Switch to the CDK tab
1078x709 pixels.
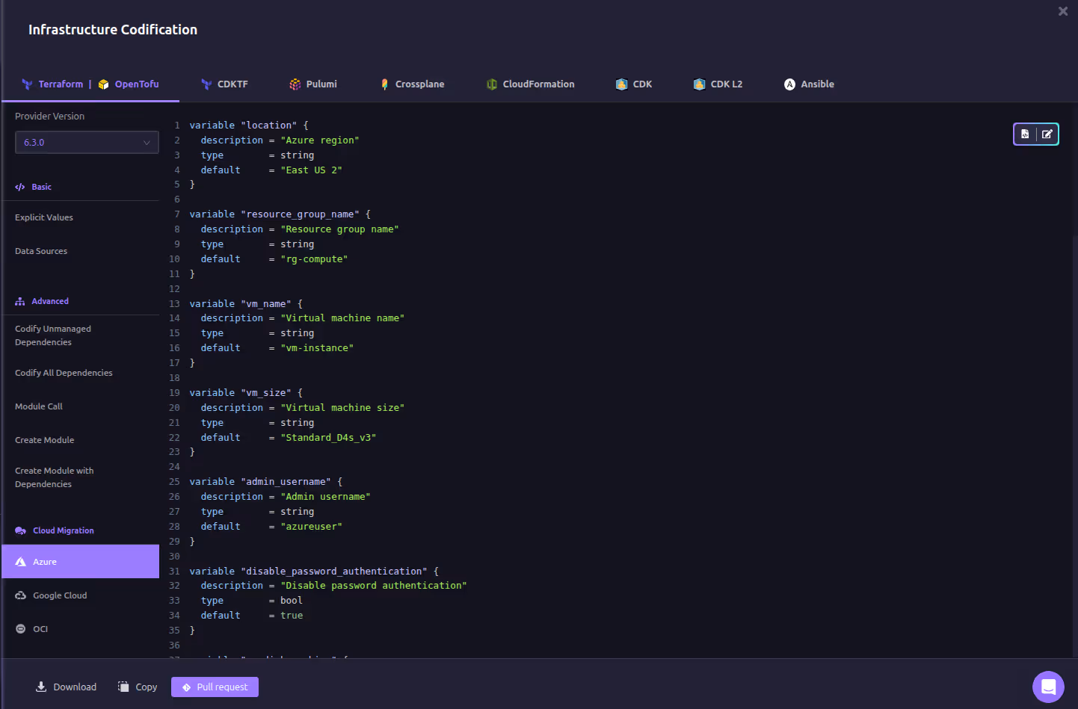(634, 84)
